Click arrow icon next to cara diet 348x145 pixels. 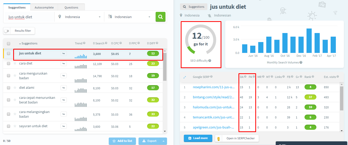point(64,63)
